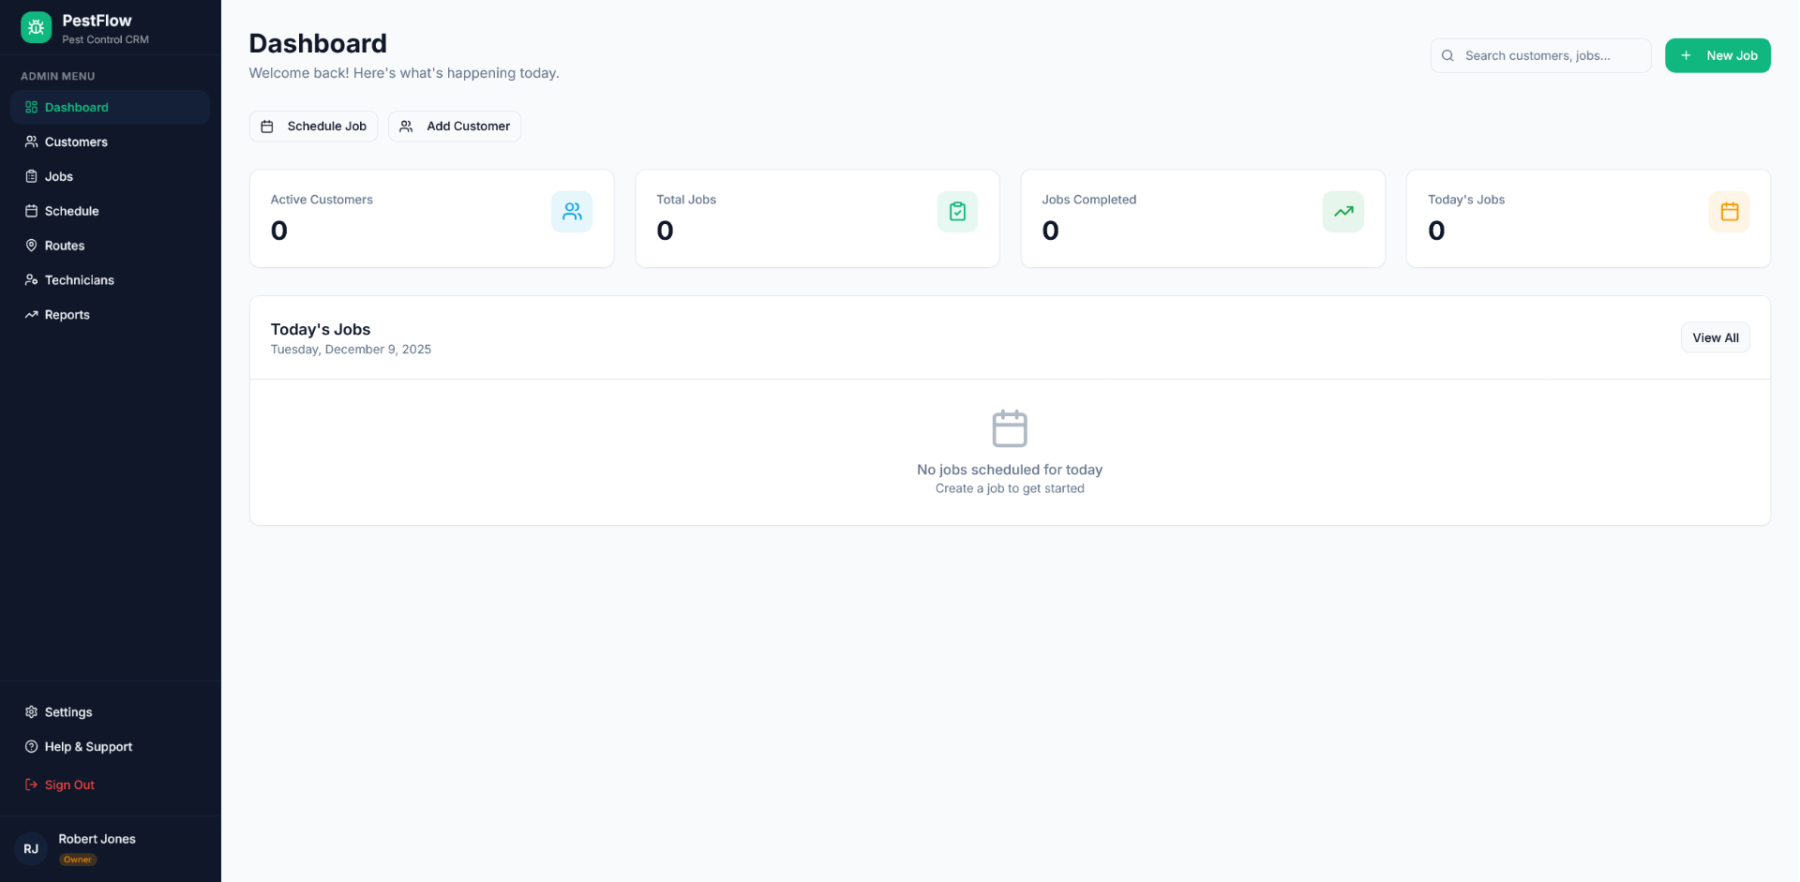Click the Robert Jones profile name
Screen dimensions: 1800x882
pos(97,839)
